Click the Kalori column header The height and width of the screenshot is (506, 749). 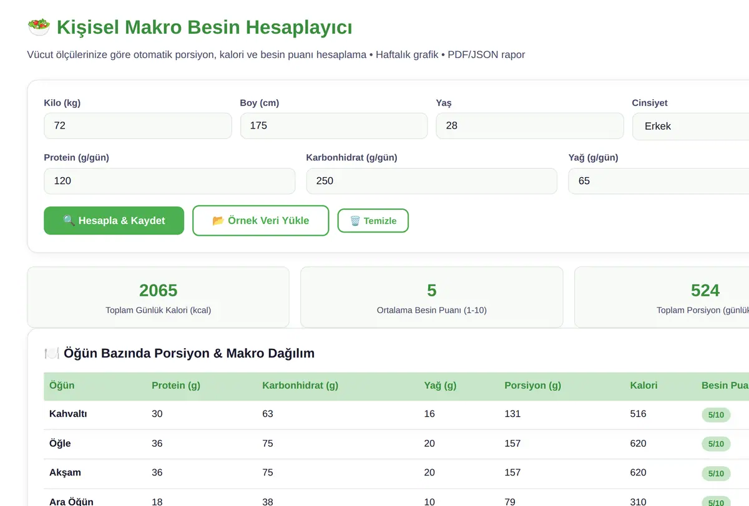644,385
